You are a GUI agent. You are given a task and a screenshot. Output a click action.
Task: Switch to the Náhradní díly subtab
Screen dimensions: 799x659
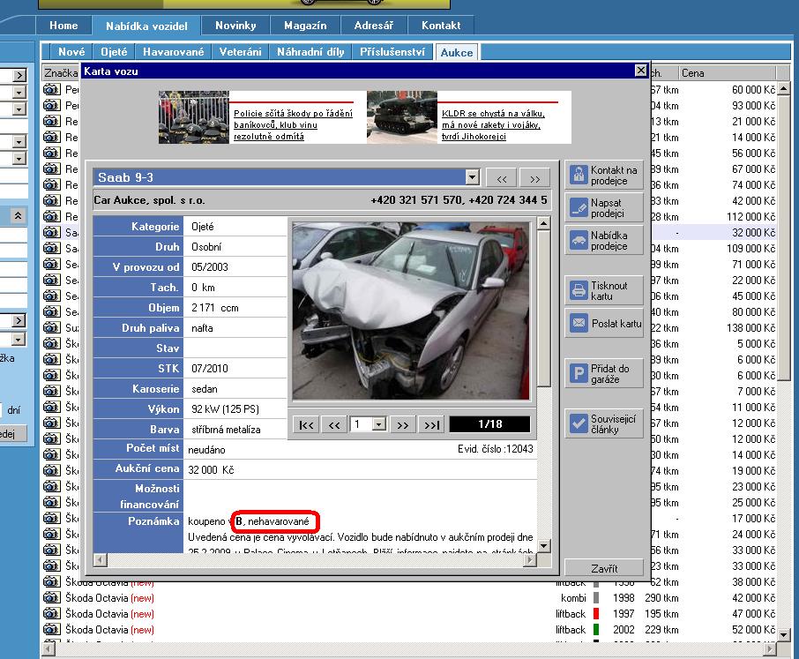310,52
